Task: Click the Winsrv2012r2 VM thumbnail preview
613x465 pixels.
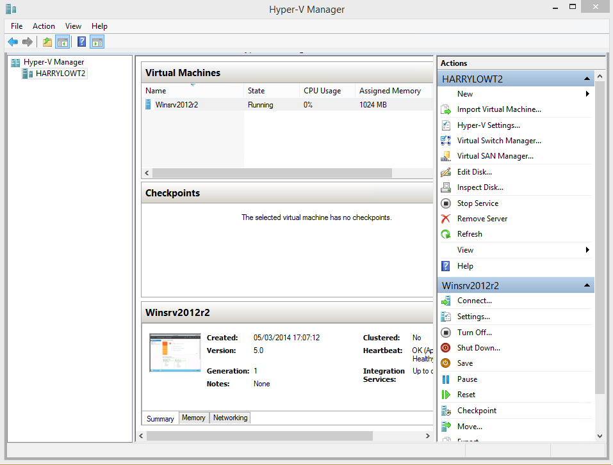Action: [x=175, y=353]
